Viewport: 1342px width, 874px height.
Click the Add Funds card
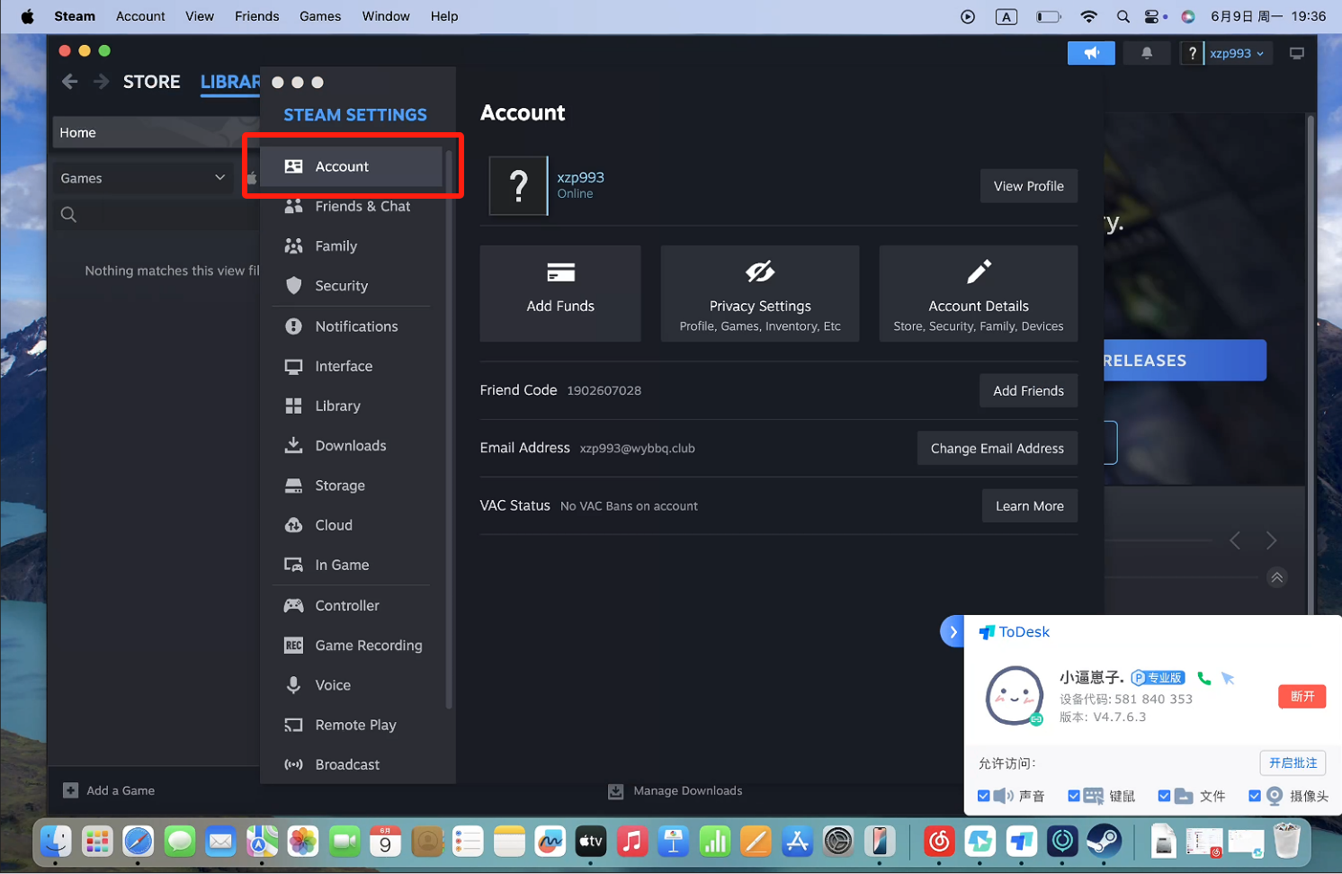coord(560,293)
